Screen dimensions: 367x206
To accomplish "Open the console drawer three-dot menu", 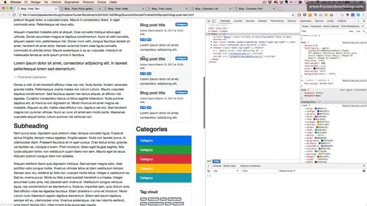I will (x=209, y=166).
